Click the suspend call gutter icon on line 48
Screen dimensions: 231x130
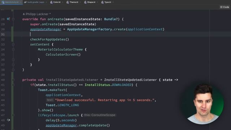pos(8,120)
